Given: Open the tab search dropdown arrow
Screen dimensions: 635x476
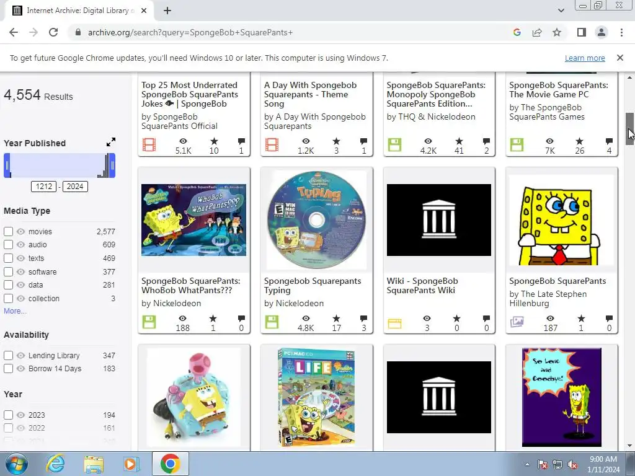Looking at the screenshot, I should 561,11.
